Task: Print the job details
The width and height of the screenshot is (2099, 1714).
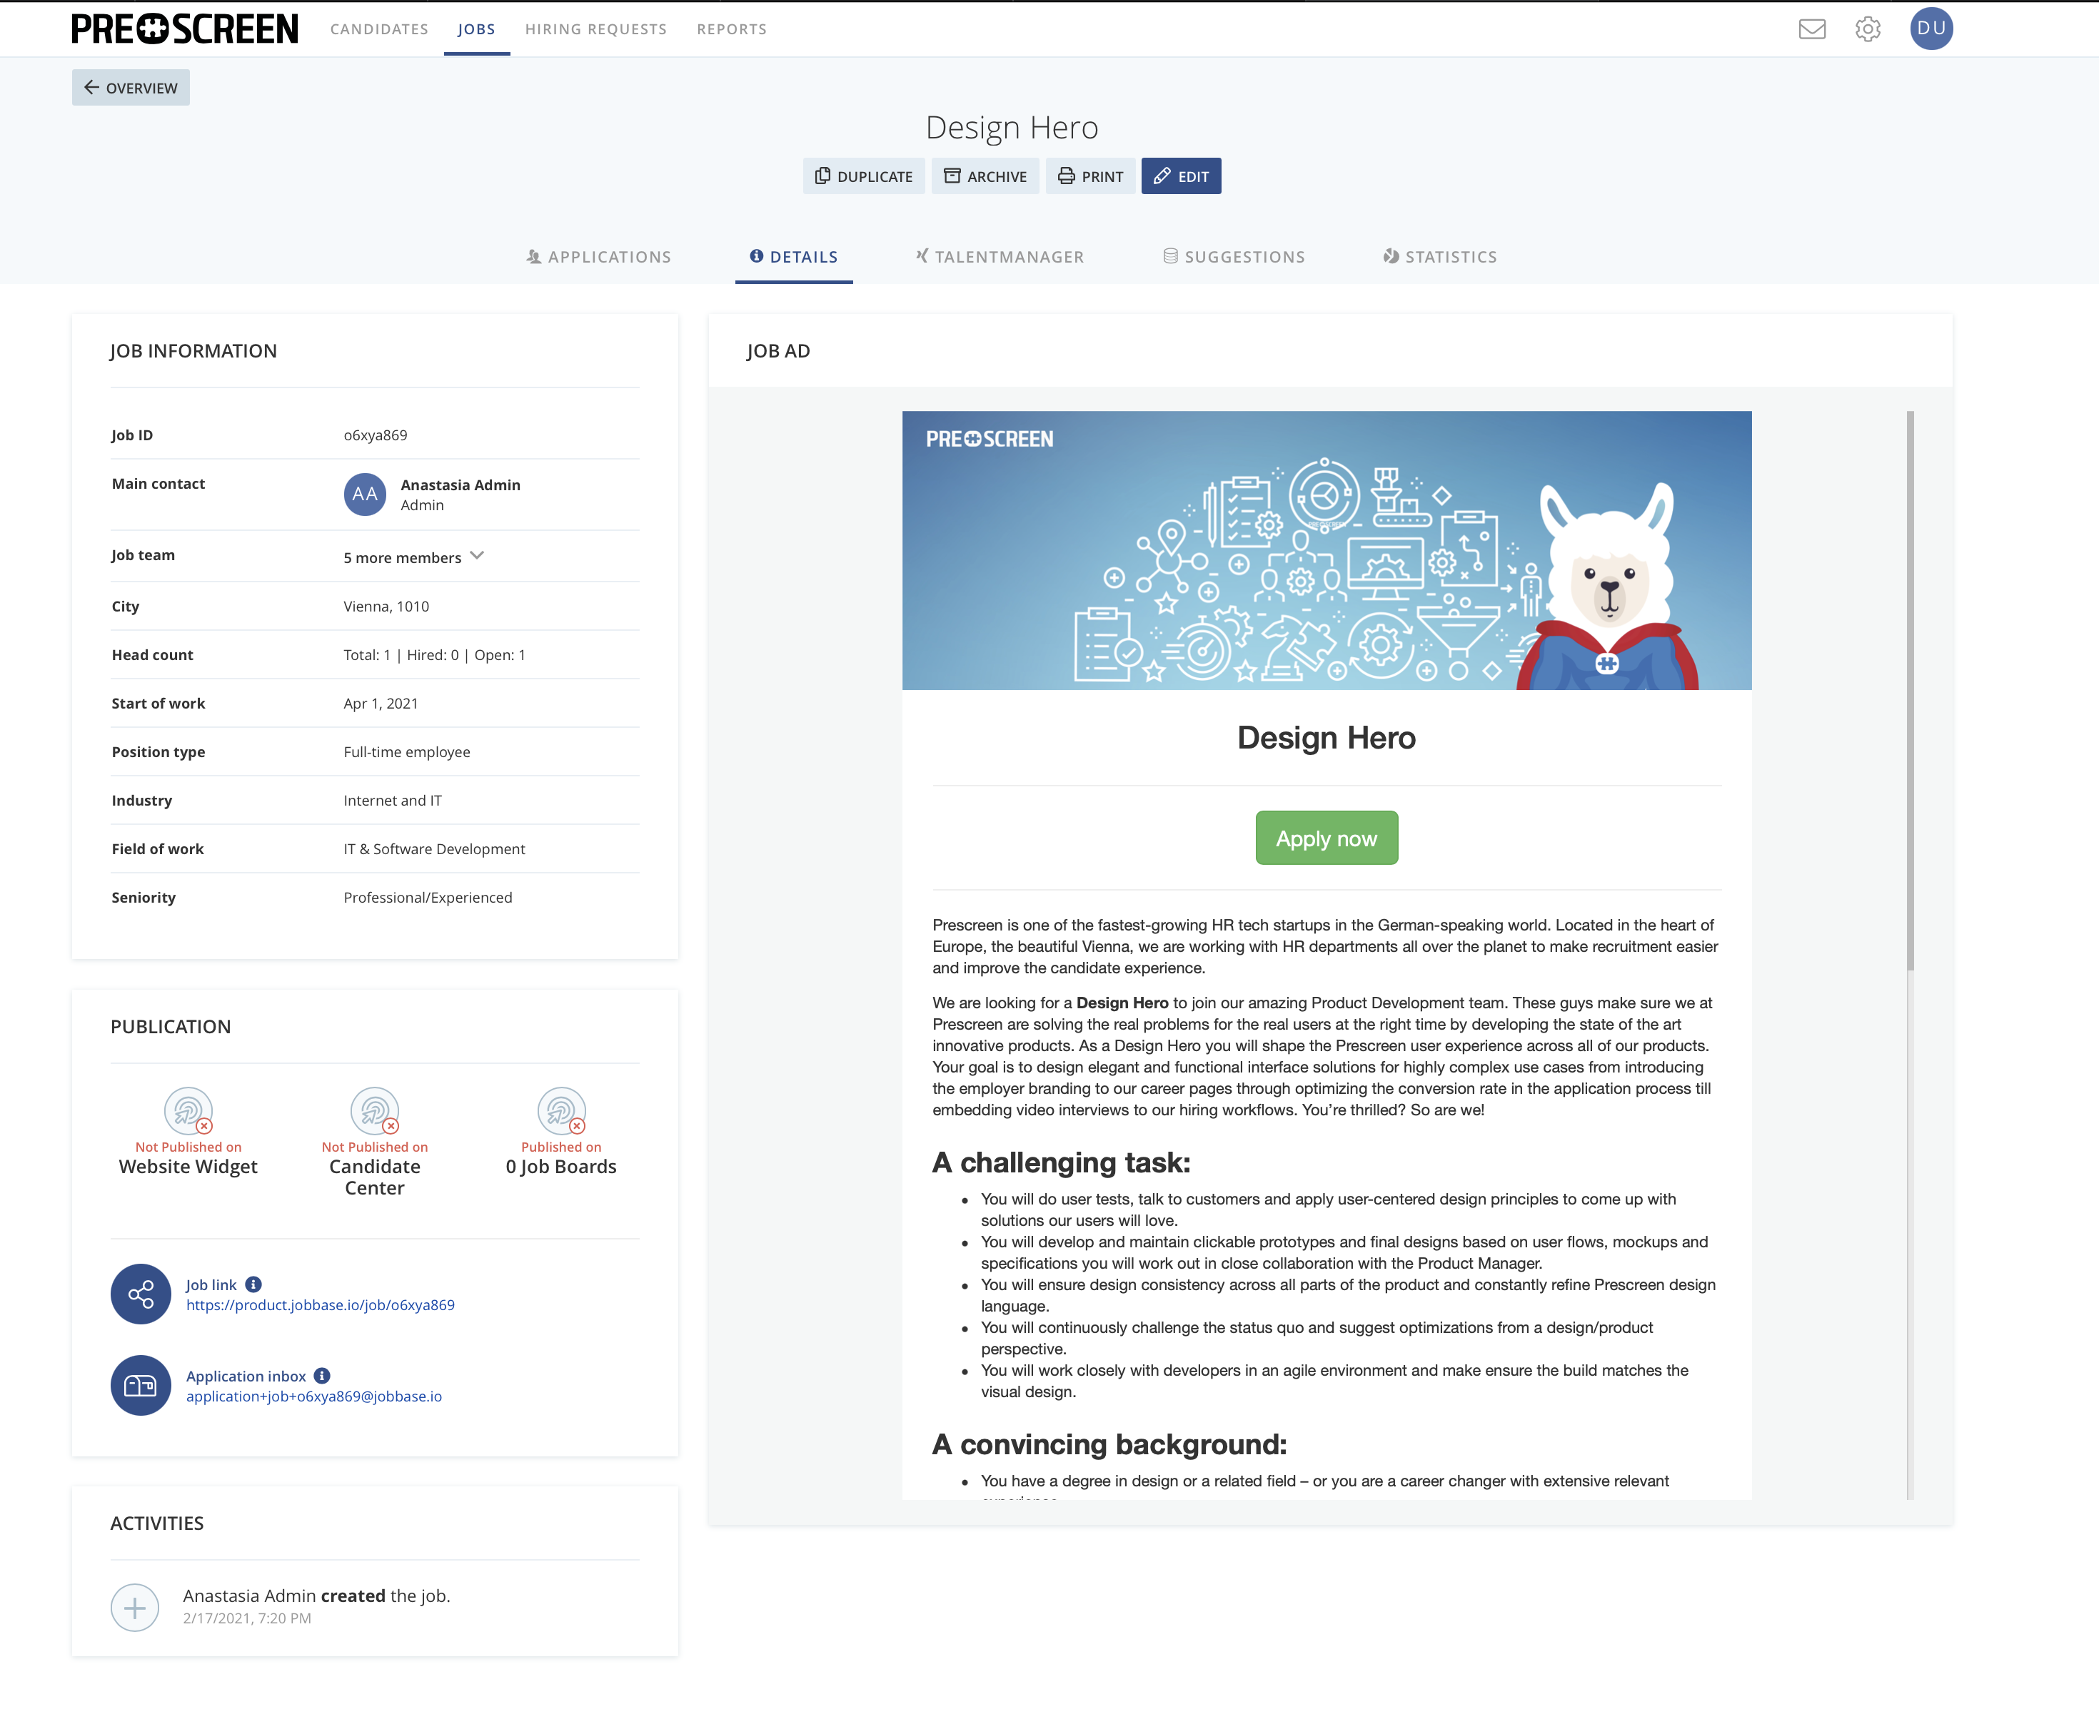Action: [1090, 176]
